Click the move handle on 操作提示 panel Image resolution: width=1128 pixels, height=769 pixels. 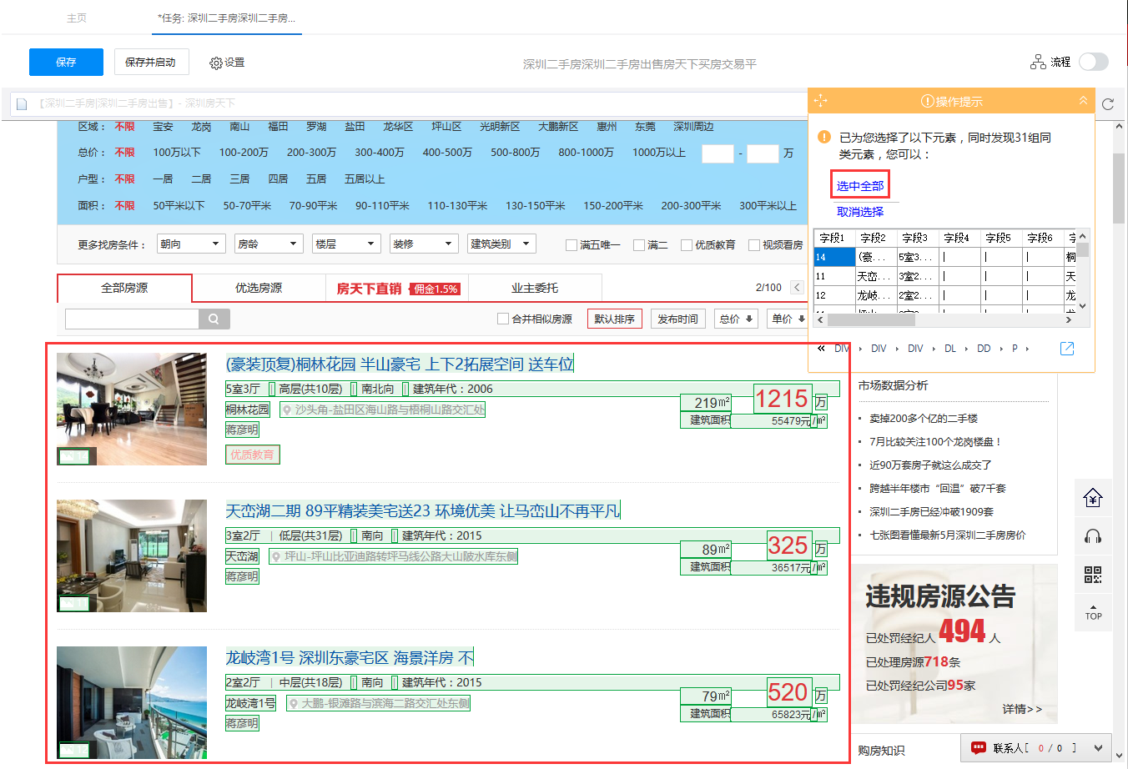point(820,101)
